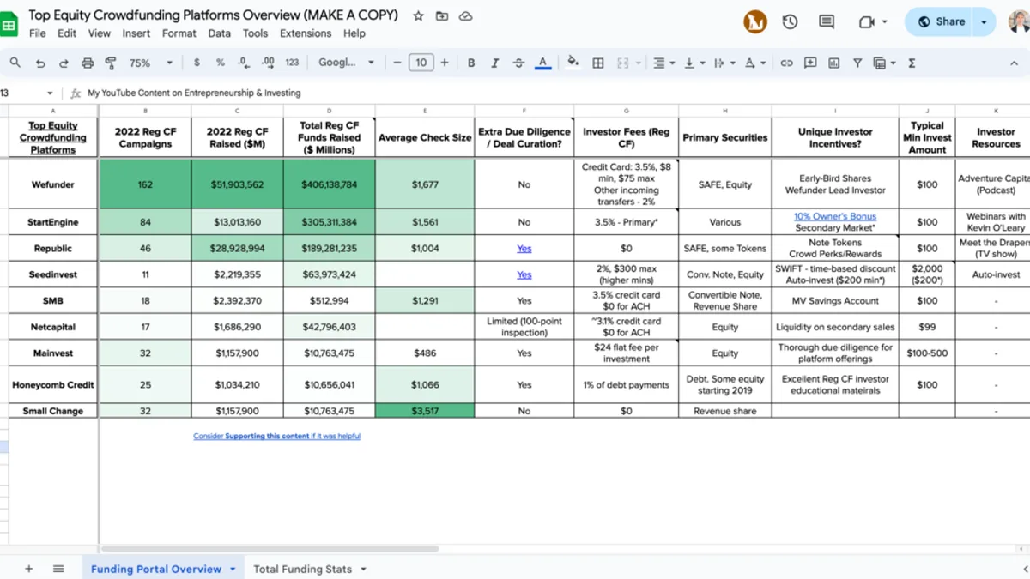Insert a link via toolbar icon
Image resolution: width=1030 pixels, height=579 pixels.
[x=786, y=63]
